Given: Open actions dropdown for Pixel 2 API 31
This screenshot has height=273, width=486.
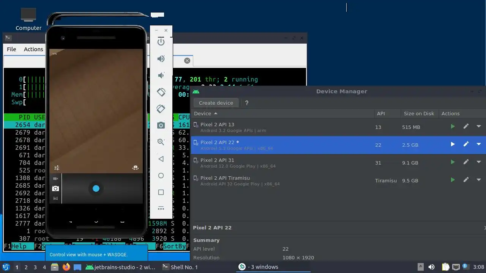Looking at the screenshot, I should tap(479, 162).
